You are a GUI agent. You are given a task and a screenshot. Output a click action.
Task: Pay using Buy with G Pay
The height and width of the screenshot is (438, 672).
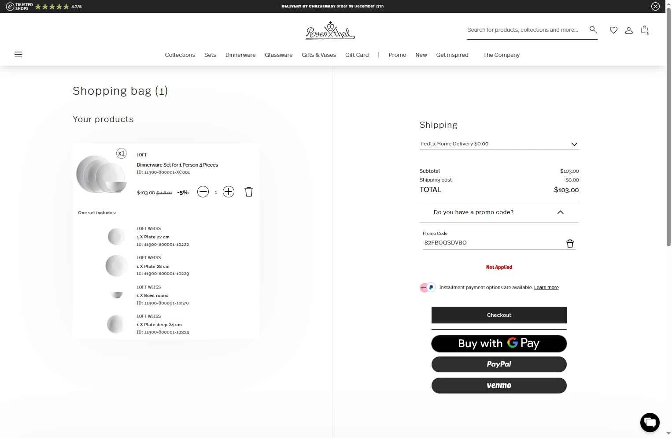point(499,343)
